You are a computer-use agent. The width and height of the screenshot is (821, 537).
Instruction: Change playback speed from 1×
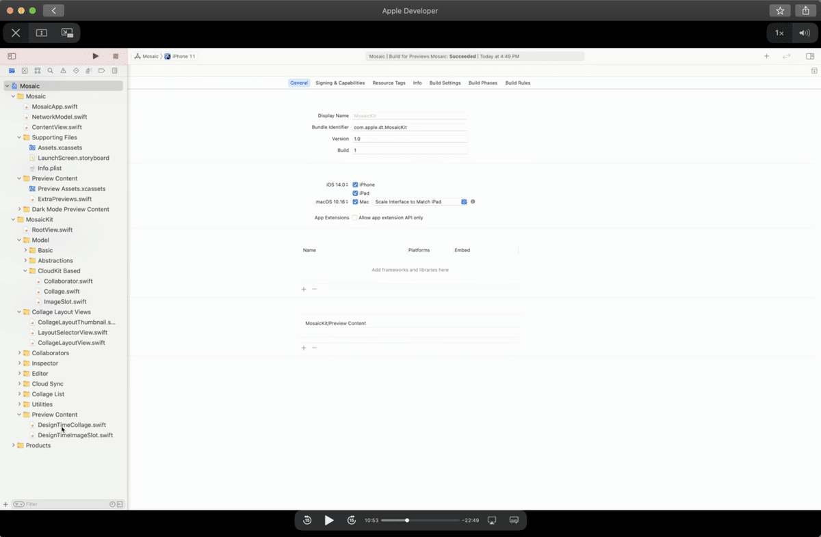tap(779, 33)
